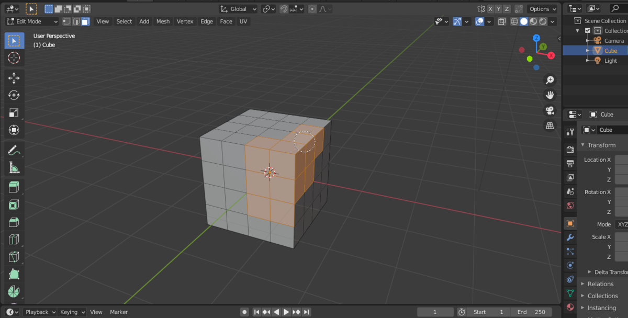Pick the Spin tool

tap(14, 291)
